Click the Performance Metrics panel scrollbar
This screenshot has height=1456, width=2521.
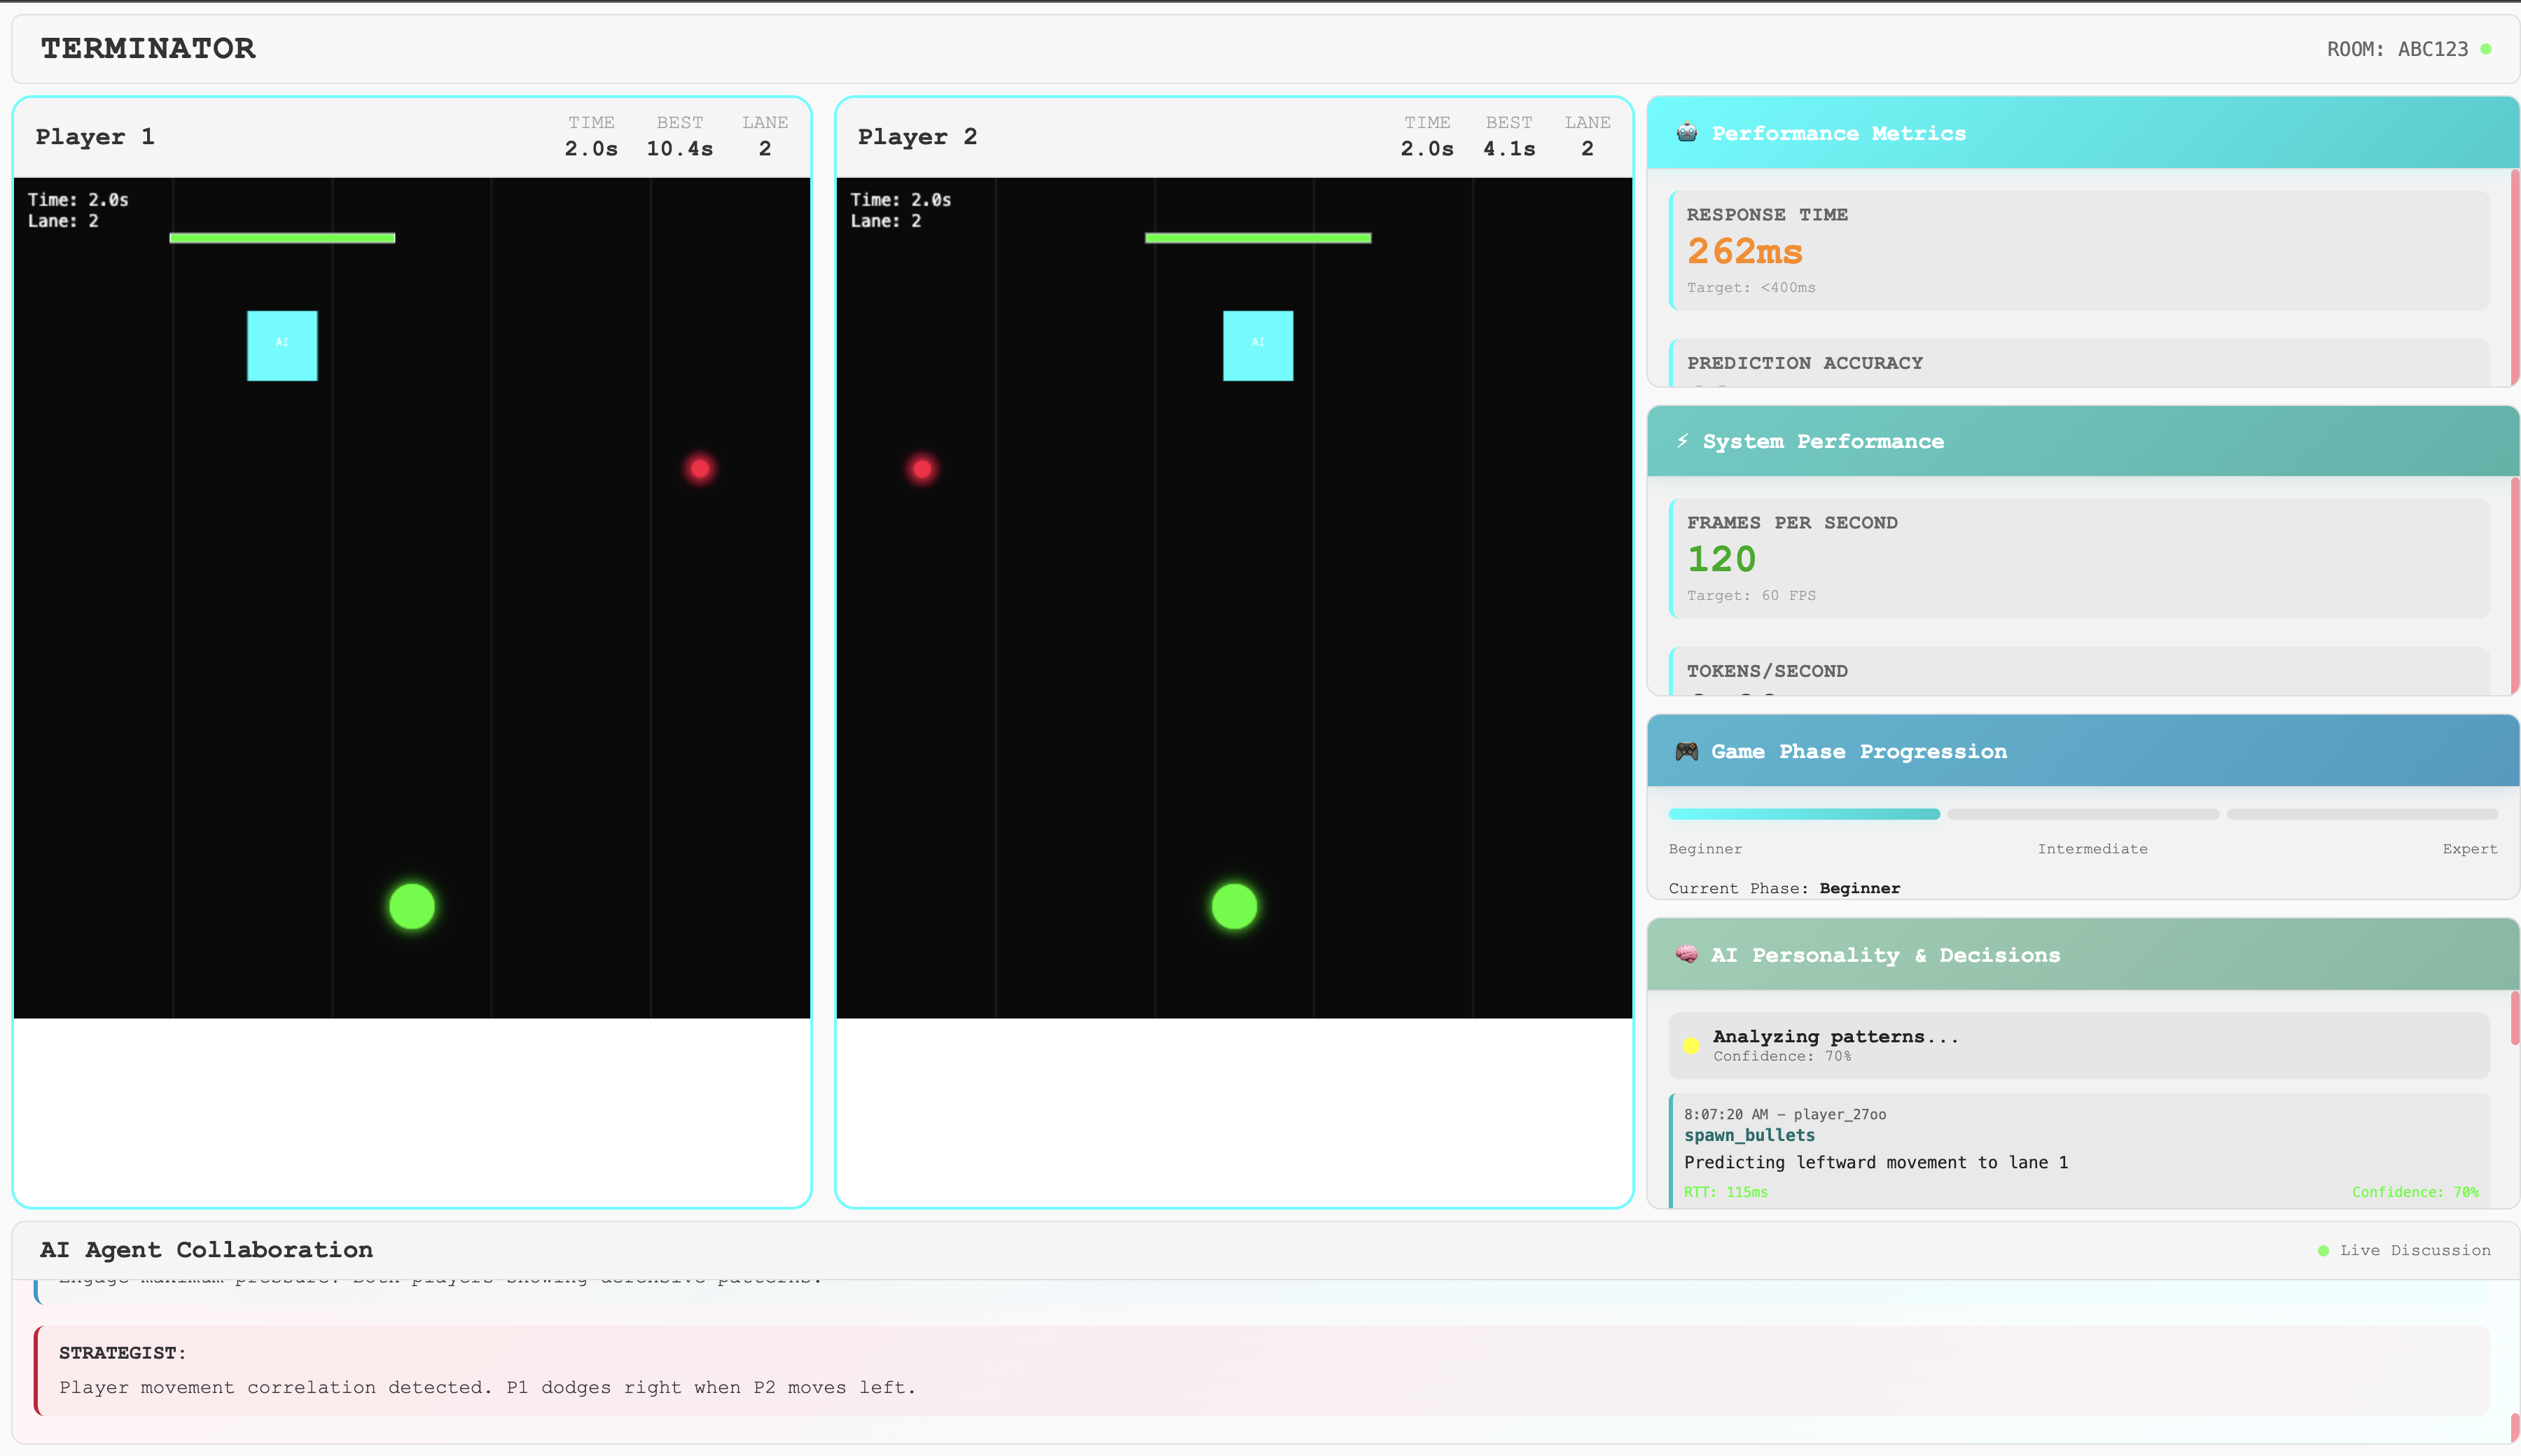2514,277
